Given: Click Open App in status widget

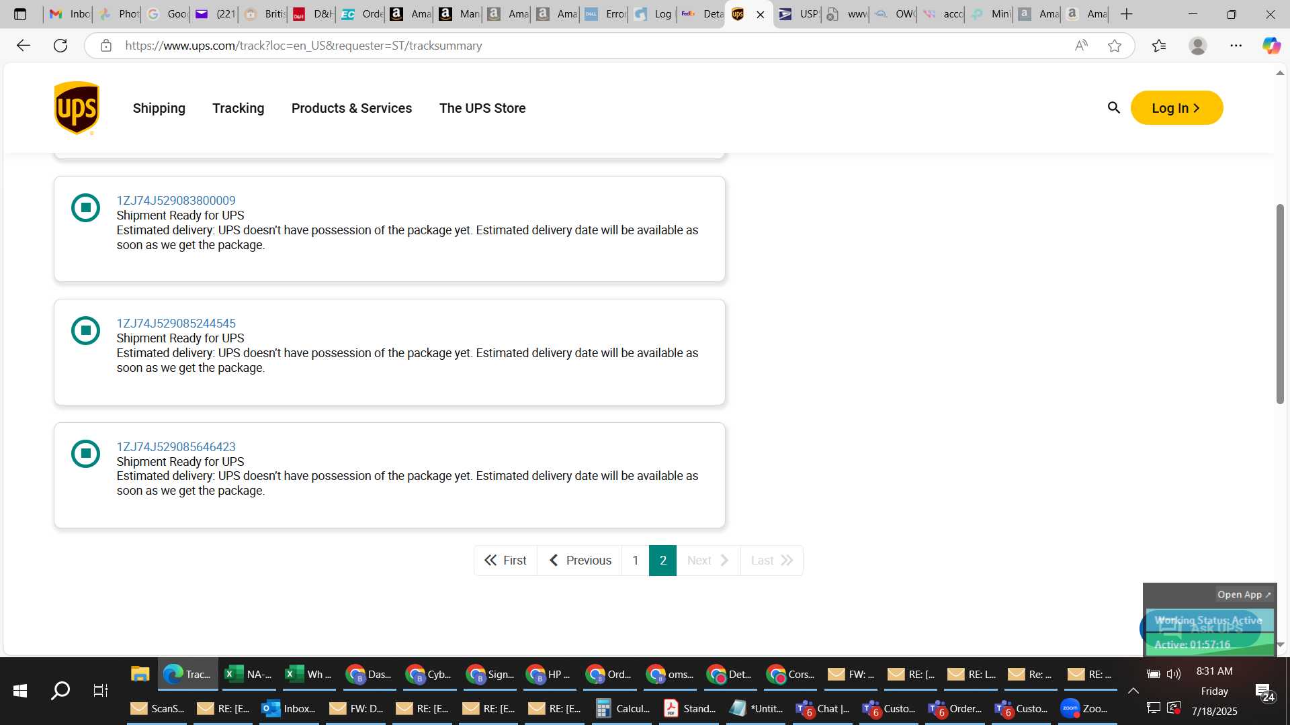Looking at the screenshot, I should point(1244,595).
